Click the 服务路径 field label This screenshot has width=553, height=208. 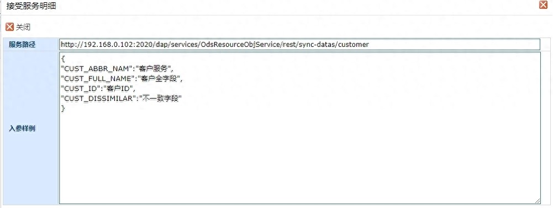coord(22,45)
